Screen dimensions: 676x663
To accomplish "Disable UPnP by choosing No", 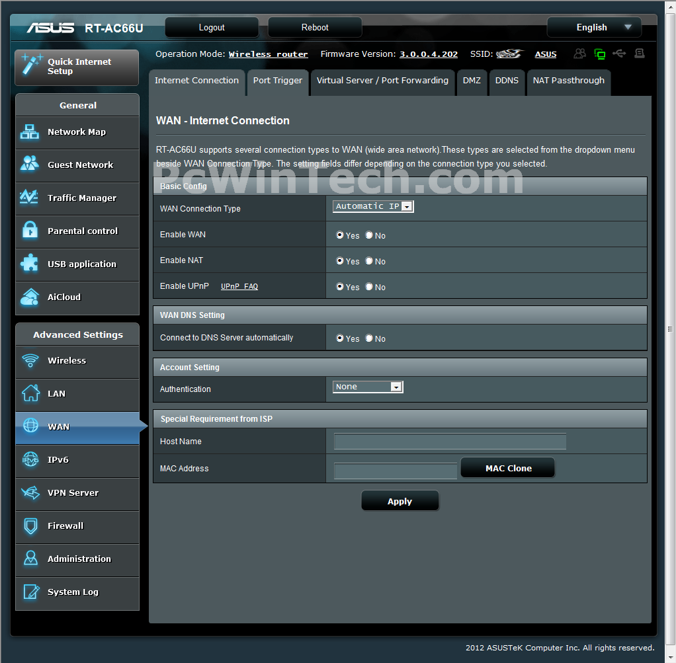I will [369, 287].
